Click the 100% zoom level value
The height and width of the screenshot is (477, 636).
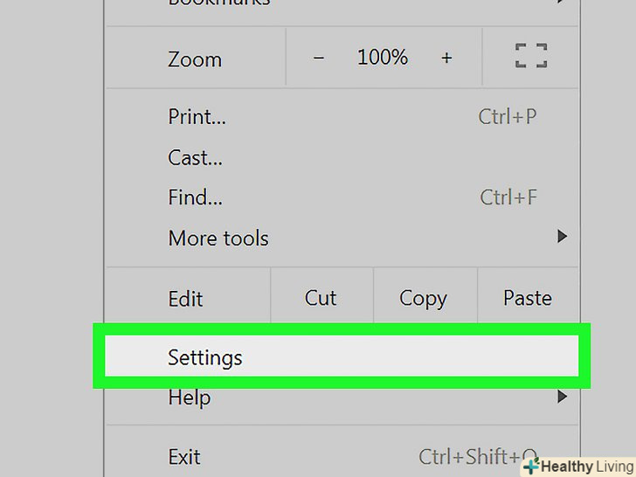pyautogui.click(x=382, y=59)
